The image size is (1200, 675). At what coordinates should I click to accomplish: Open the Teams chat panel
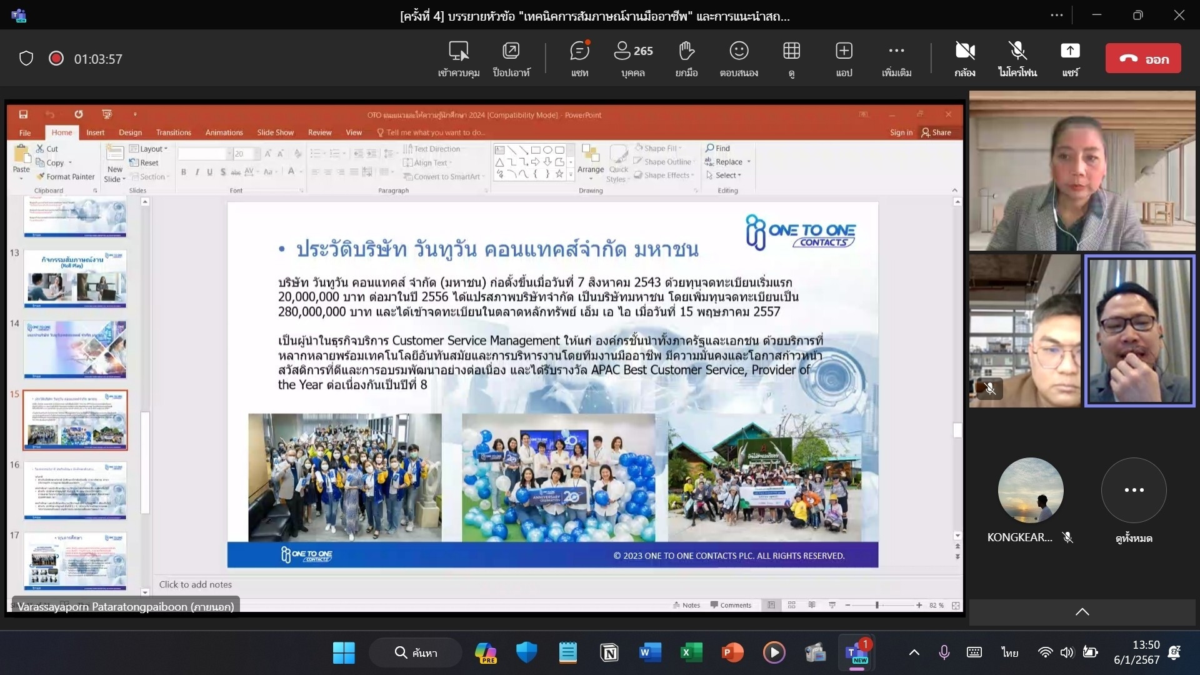pos(579,59)
